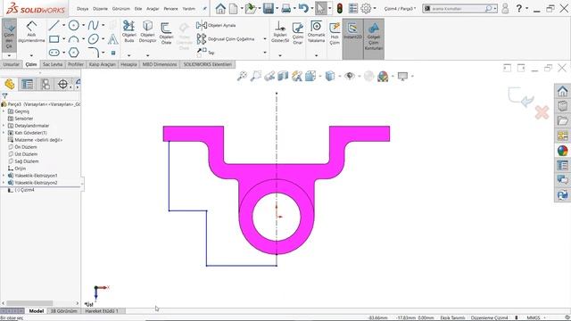This screenshot has height=321, width=571.
Task: Select the Spline sketch tool
Action: [x=93, y=26]
